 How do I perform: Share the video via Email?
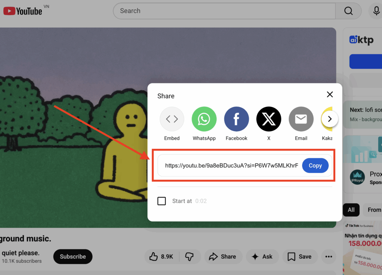tap(301, 119)
